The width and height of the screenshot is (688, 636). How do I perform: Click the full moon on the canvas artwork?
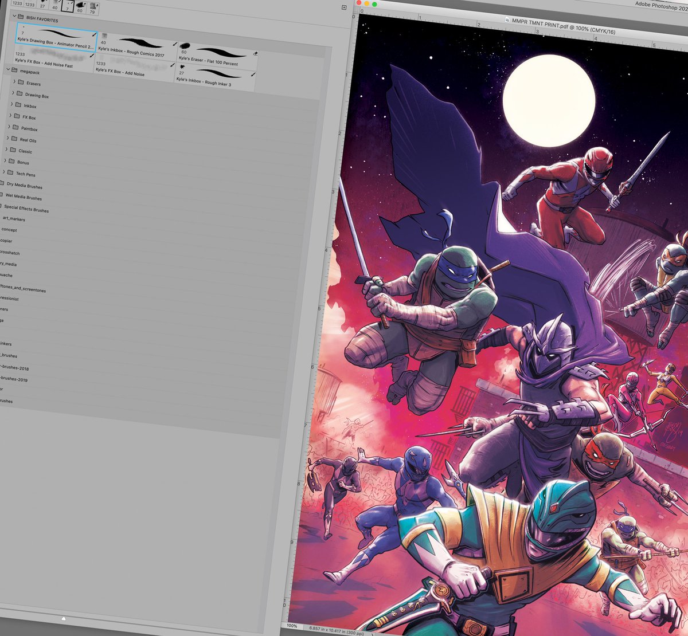click(549, 101)
